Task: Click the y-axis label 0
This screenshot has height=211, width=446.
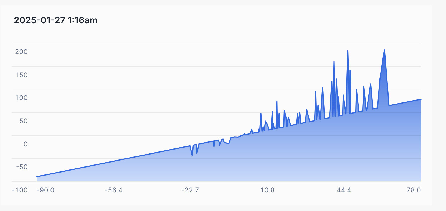Action: pyautogui.click(x=26, y=144)
